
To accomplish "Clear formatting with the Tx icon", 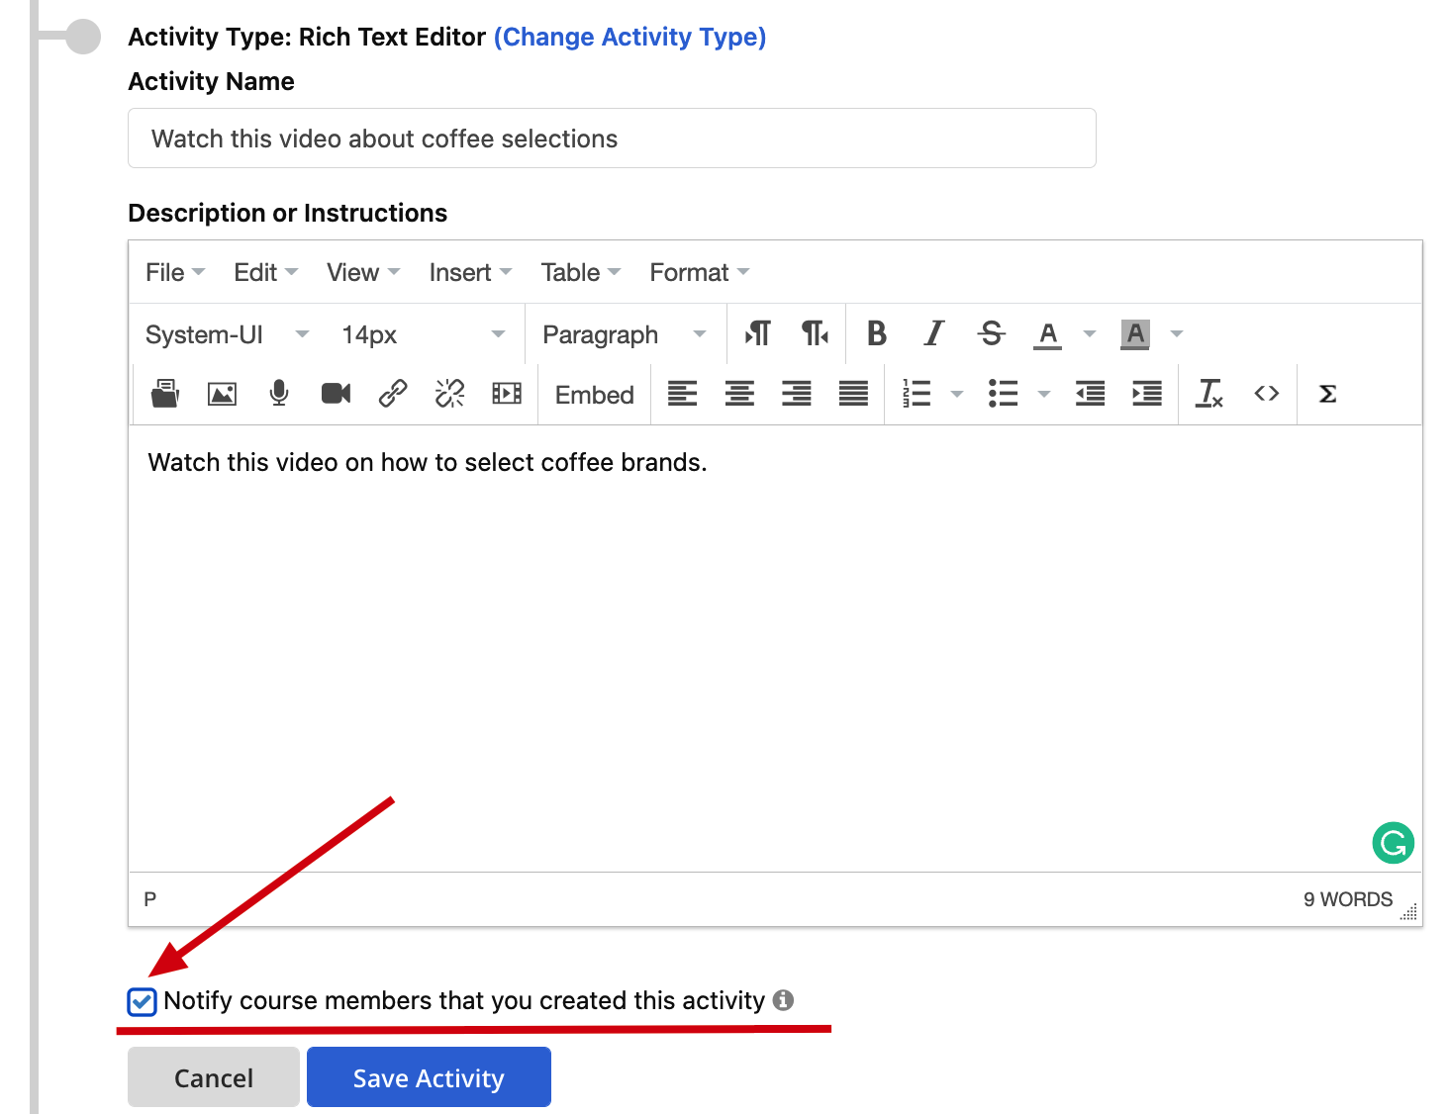I will point(1209,394).
